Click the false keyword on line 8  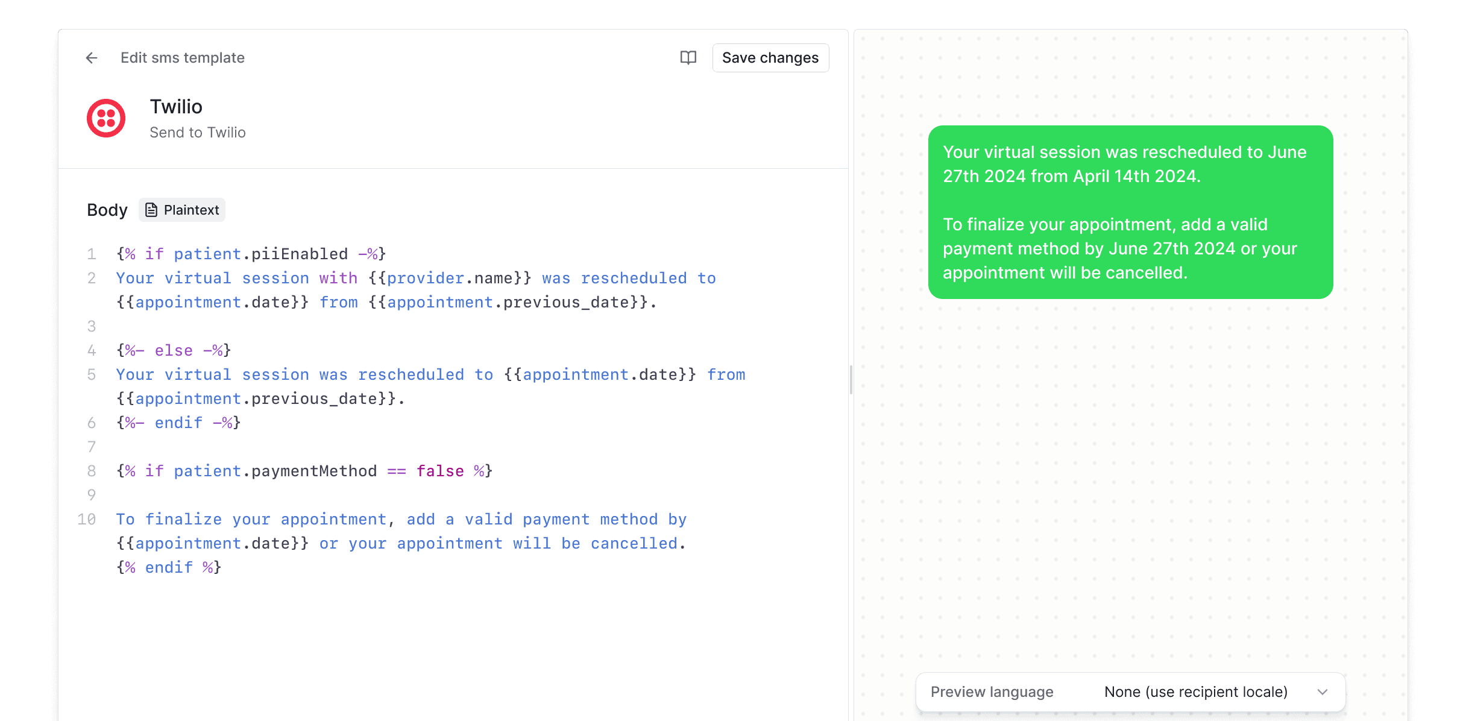[440, 471]
